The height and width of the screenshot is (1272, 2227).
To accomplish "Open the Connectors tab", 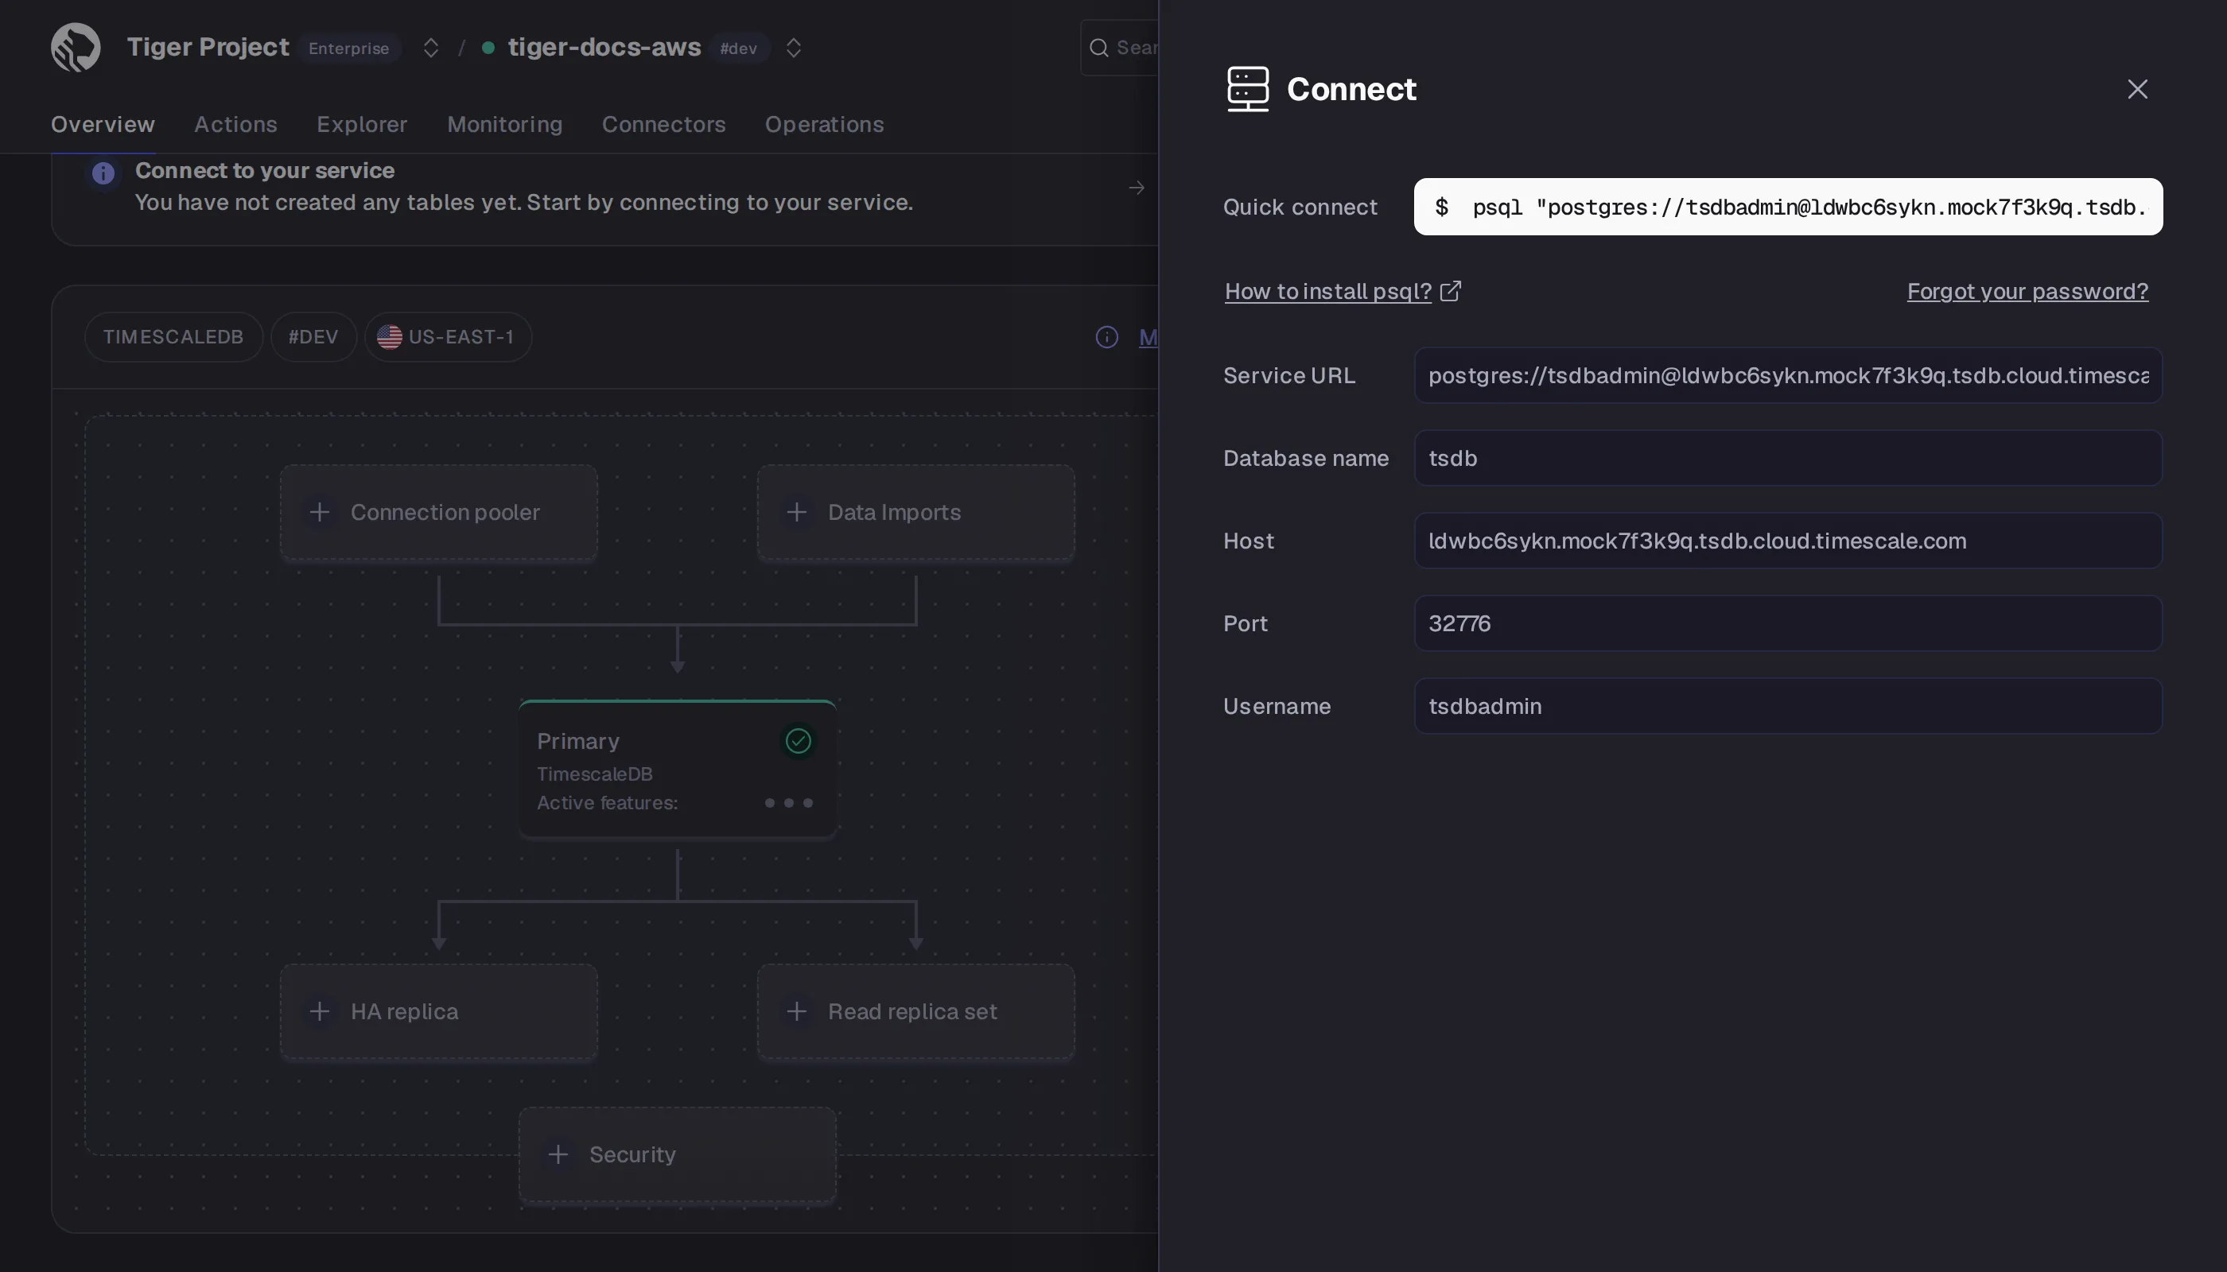I will 663,124.
